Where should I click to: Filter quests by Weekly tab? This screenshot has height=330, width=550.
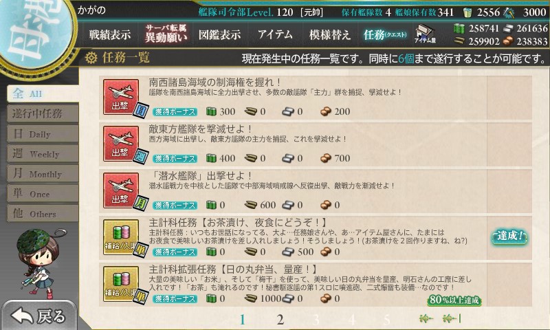pyautogui.click(x=43, y=154)
